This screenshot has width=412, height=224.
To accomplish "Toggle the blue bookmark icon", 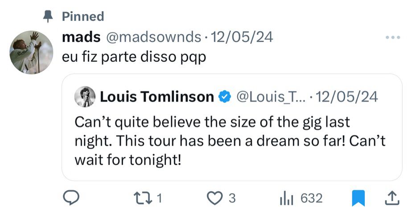I will pyautogui.click(x=358, y=198).
